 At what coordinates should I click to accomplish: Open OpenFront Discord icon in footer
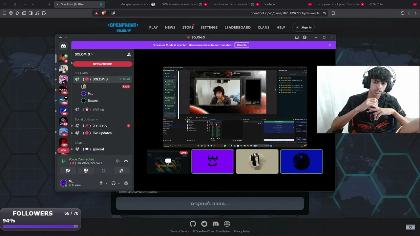coord(216,224)
